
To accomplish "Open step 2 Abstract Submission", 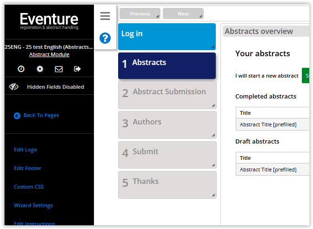I will coord(166,95).
